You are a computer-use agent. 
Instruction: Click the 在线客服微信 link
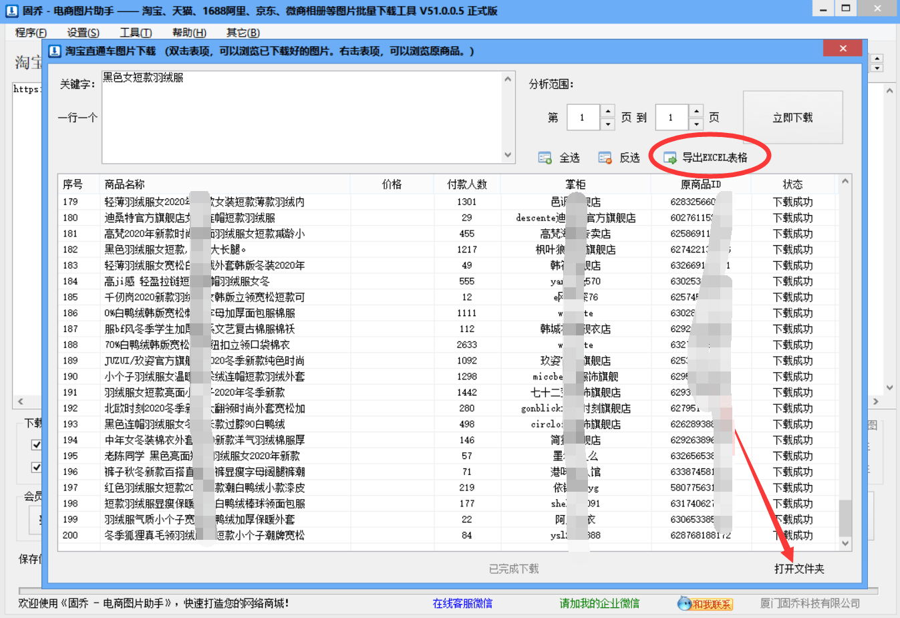(462, 603)
